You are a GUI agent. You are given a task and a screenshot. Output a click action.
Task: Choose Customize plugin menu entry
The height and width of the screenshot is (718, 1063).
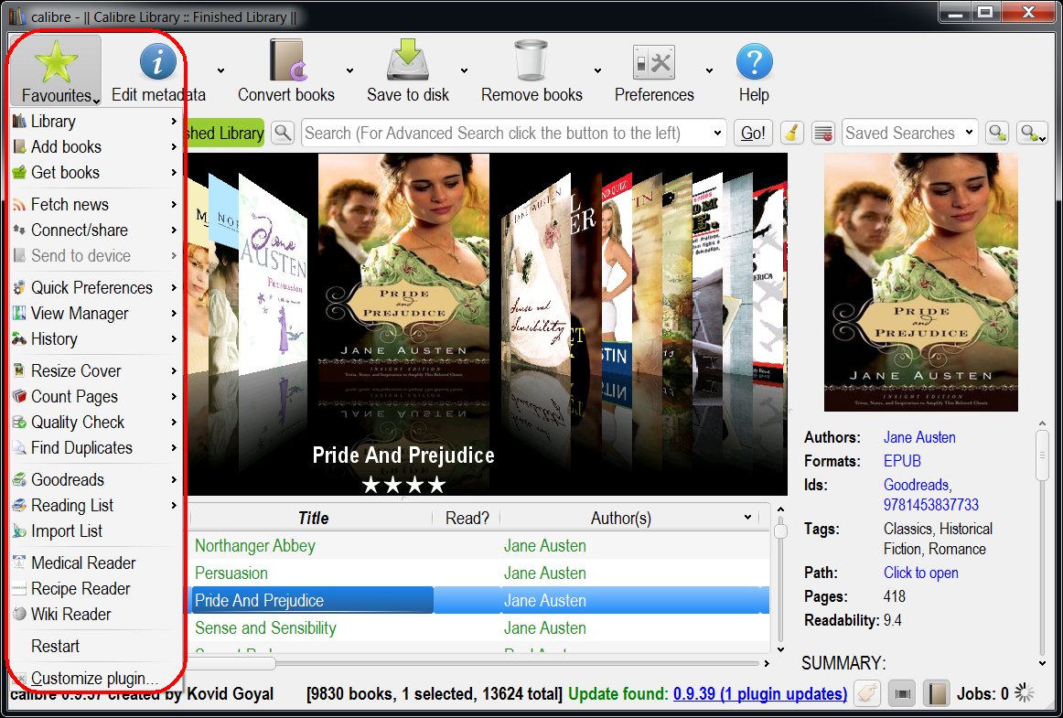[x=95, y=679]
